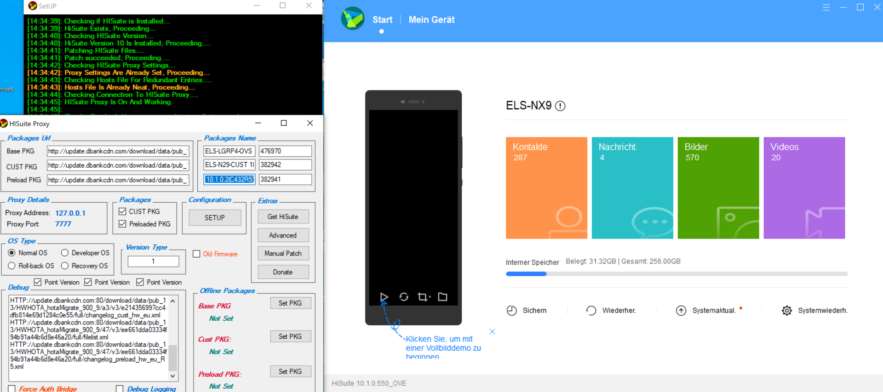The height and width of the screenshot is (392, 883).
Task: Click the debug log scroll down arrow
Action: [x=173, y=375]
